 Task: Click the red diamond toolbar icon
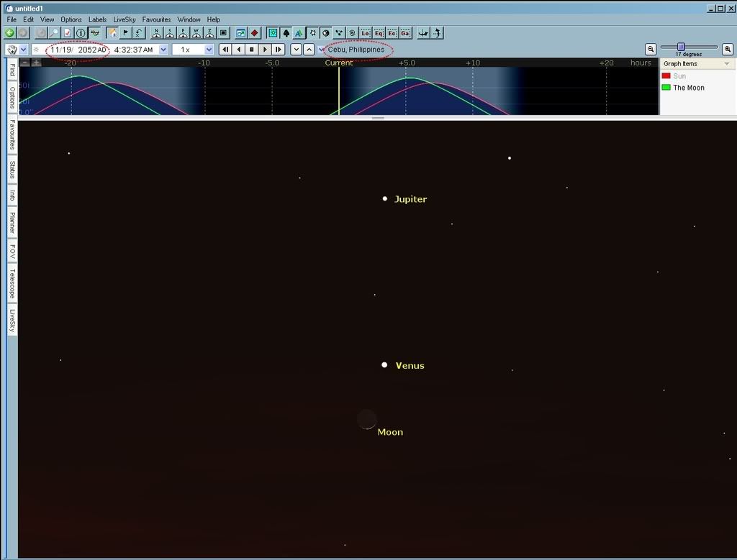click(254, 33)
